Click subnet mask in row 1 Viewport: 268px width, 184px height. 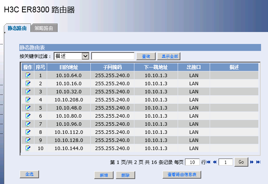pos(112,75)
